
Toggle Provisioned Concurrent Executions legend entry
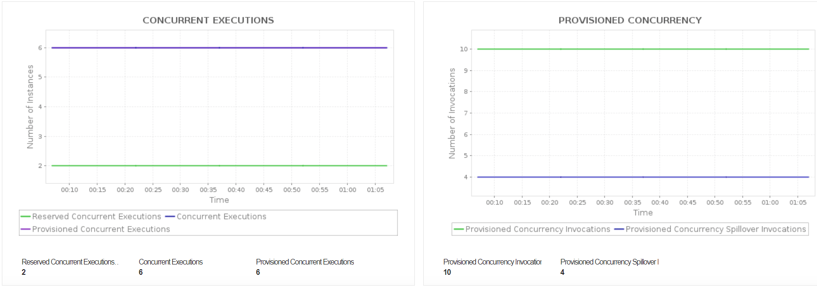click(x=101, y=229)
